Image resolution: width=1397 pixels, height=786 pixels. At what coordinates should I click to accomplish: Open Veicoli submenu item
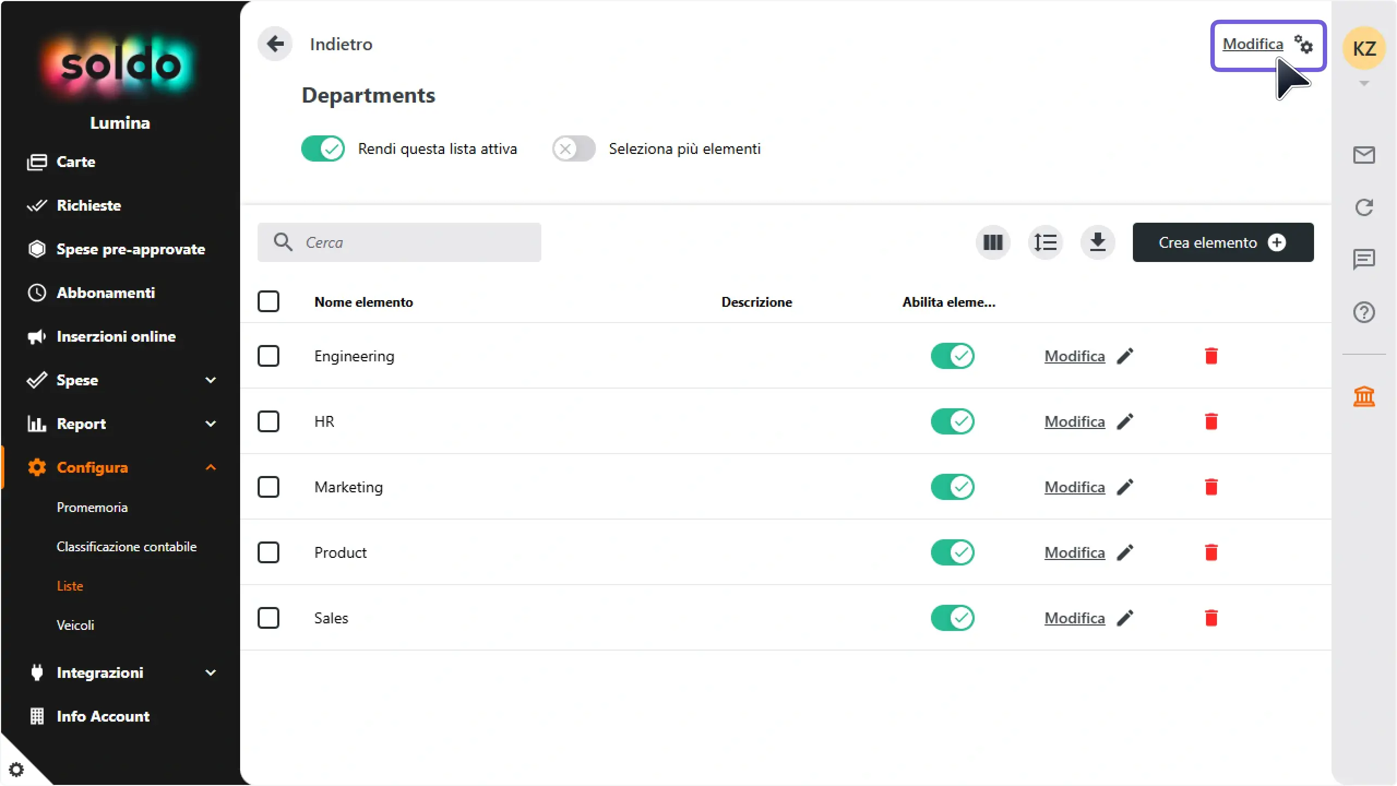[75, 625]
